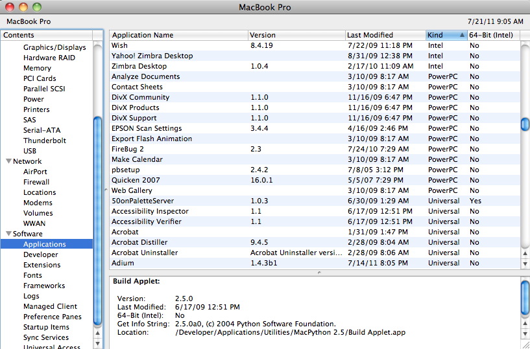The height and width of the screenshot is (349, 530).
Task: Select the Contact Sheets row
Action: coord(315,87)
